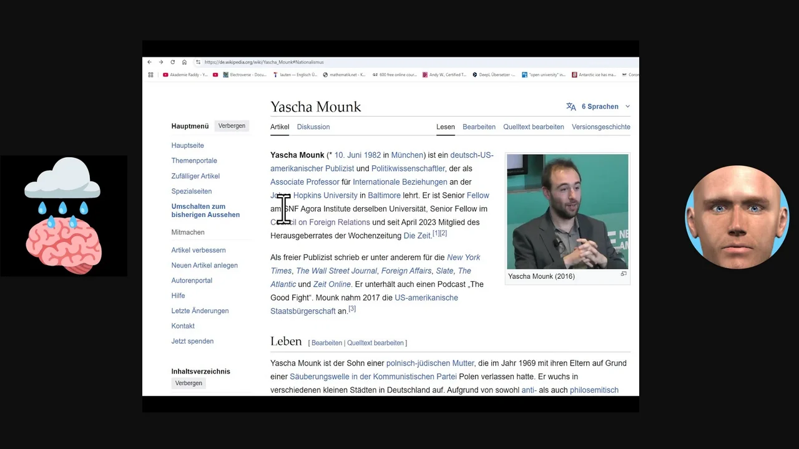
Task: Open 'Associate Professor' link
Action: click(305, 182)
